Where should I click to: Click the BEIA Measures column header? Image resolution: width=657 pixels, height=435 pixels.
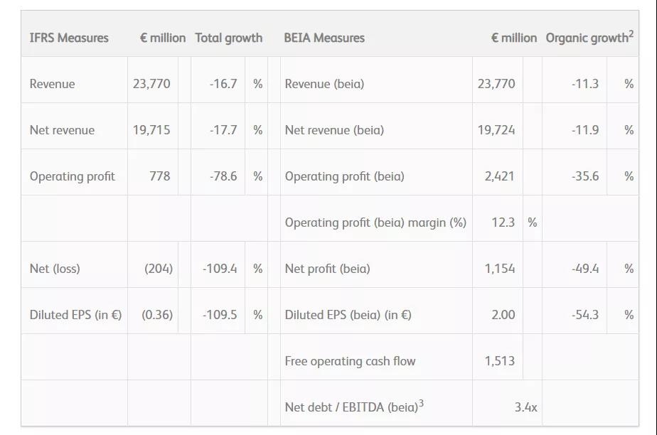[x=324, y=38]
